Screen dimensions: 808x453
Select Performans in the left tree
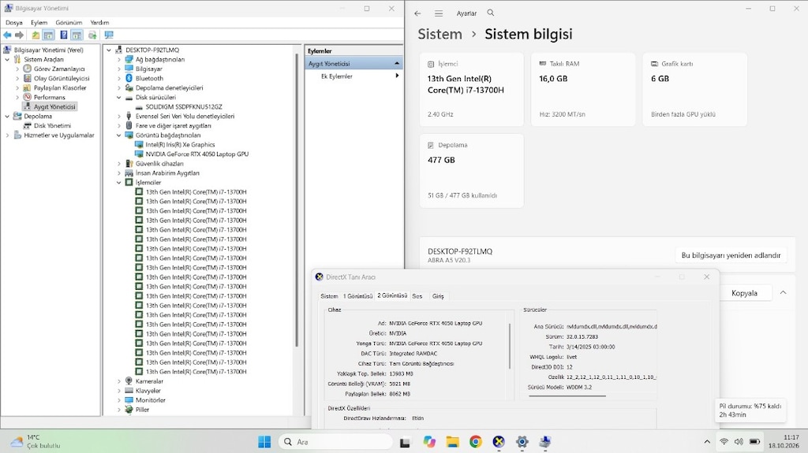coord(50,97)
